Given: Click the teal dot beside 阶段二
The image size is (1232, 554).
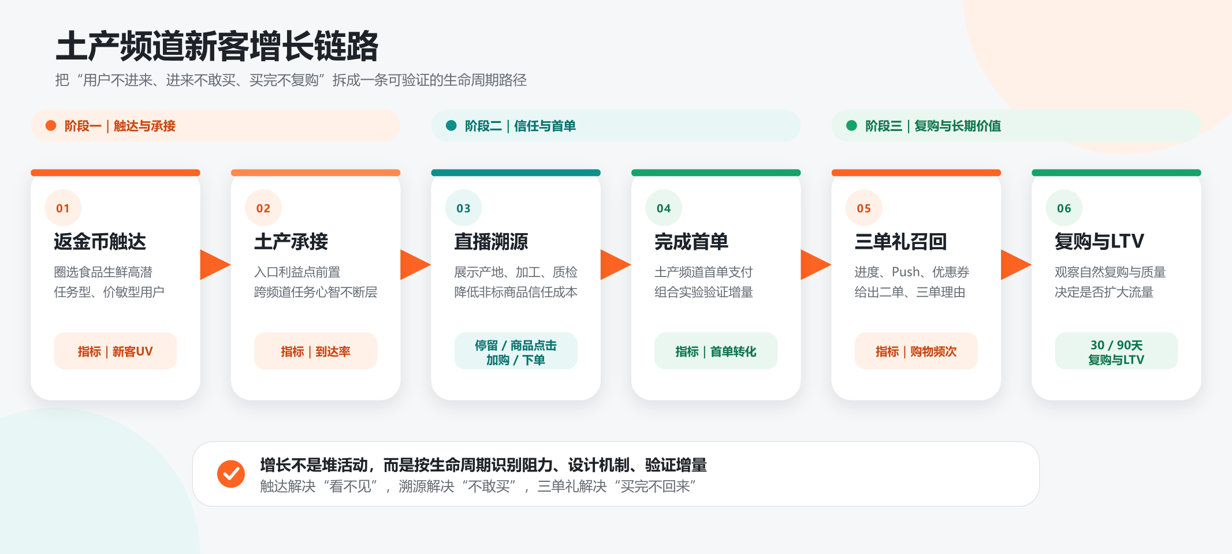Looking at the screenshot, I should 451,126.
